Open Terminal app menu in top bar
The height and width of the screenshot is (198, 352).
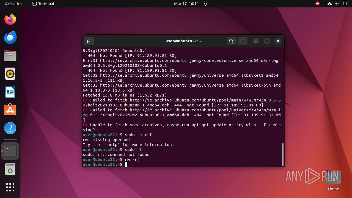coord(43,4)
